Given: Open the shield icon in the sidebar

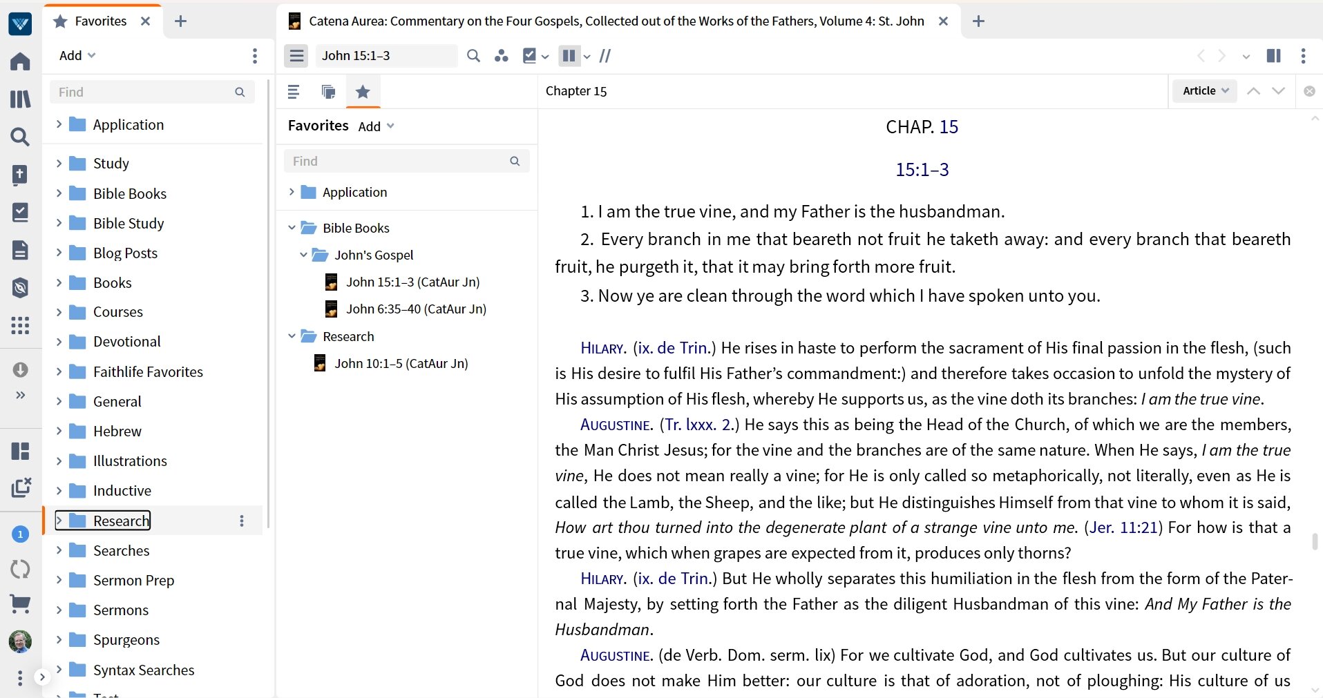Looking at the screenshot, I should click(x=20, y=287).
